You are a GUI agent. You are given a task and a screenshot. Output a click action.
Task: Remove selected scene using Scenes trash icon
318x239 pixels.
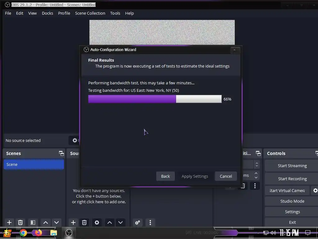20,222
